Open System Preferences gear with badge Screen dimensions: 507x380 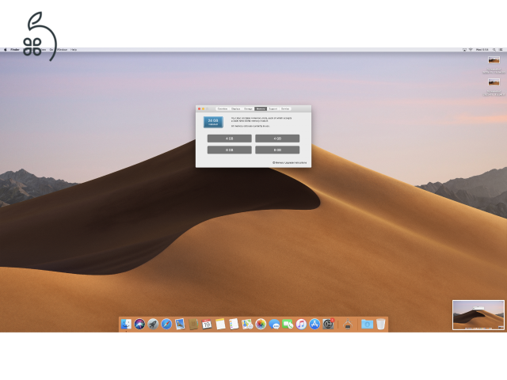pos(328,324)
